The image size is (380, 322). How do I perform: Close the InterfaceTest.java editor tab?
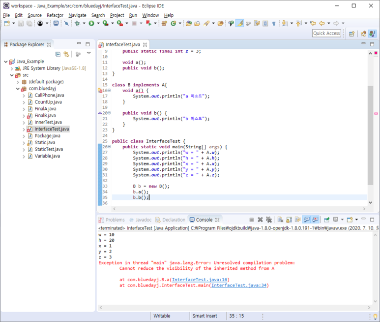[x=145, y=45]
